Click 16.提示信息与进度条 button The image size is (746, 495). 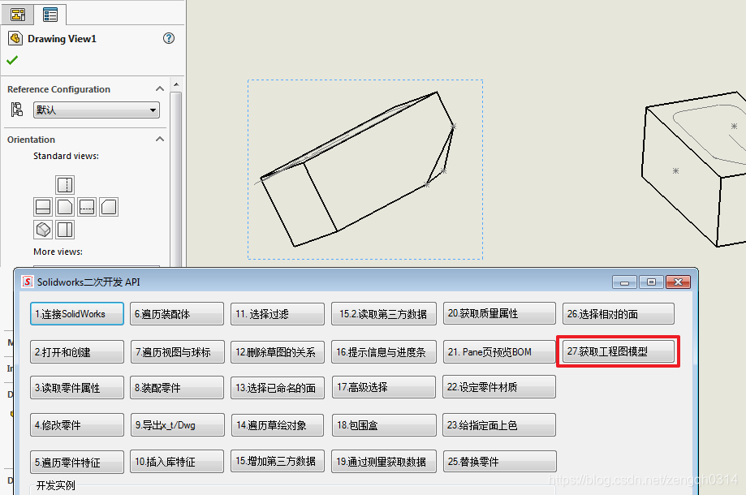tap(384, 352)
